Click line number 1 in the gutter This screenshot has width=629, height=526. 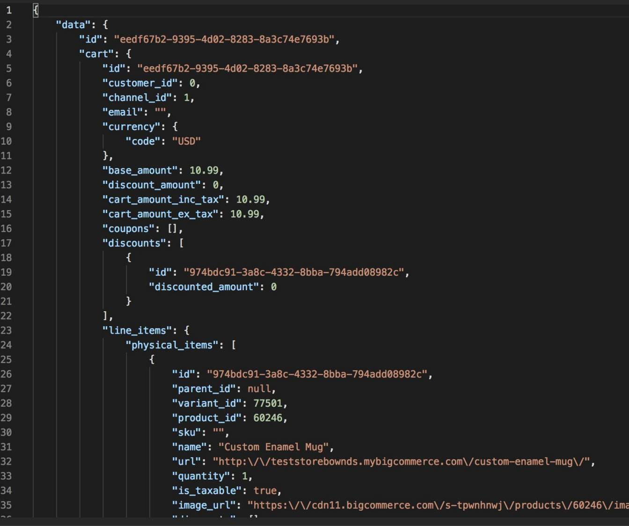[x=8, y=10]
